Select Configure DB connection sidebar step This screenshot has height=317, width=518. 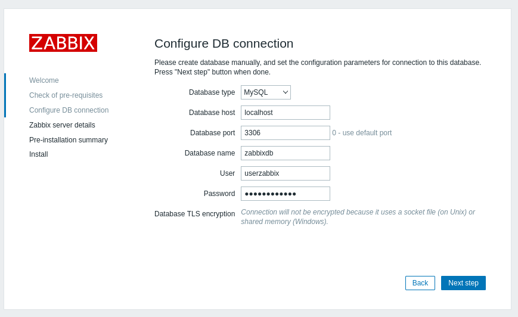[x=69, y=110]
